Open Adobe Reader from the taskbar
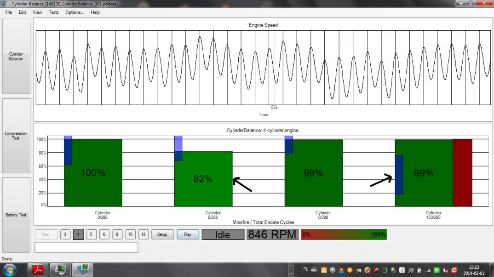The image size is (494, 277). [x=38, y=270]
